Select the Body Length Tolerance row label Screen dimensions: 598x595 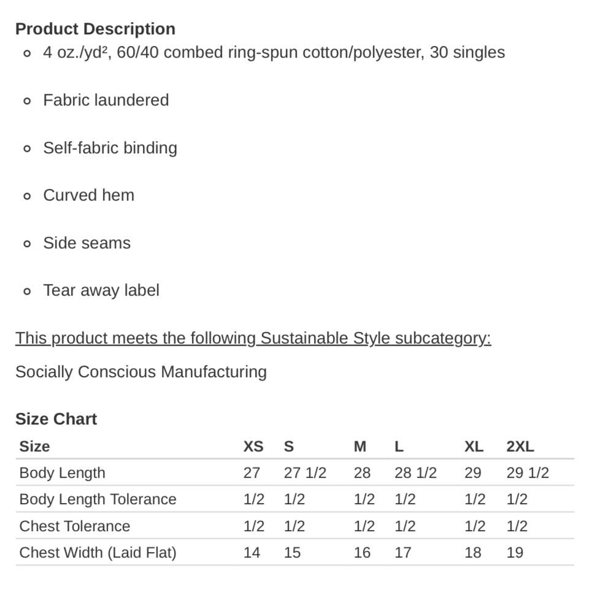tap(98, 499)
